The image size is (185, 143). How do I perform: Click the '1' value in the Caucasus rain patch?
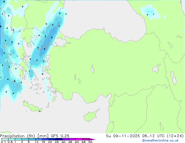[x=153, y=14]
